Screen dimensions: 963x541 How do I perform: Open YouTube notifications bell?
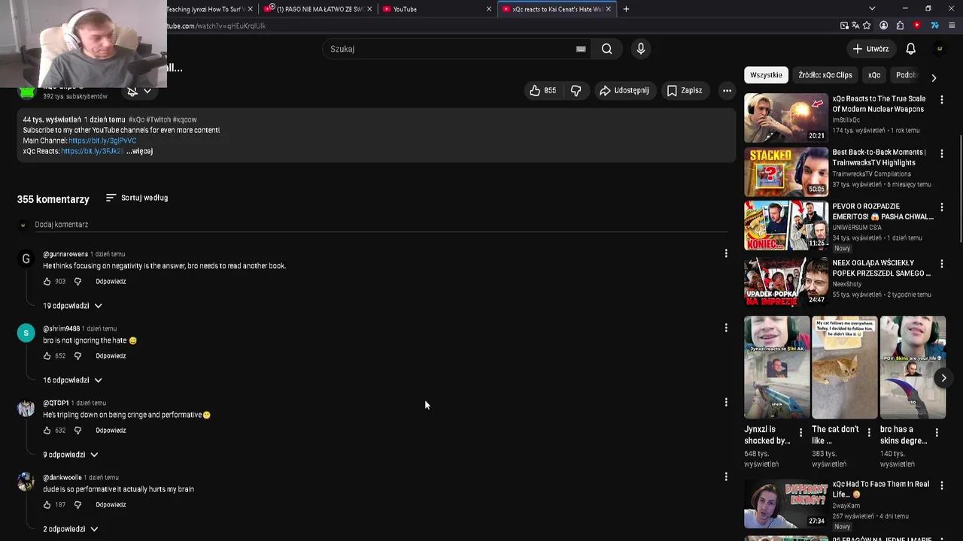pyautogui.click(x=910, y=49)
